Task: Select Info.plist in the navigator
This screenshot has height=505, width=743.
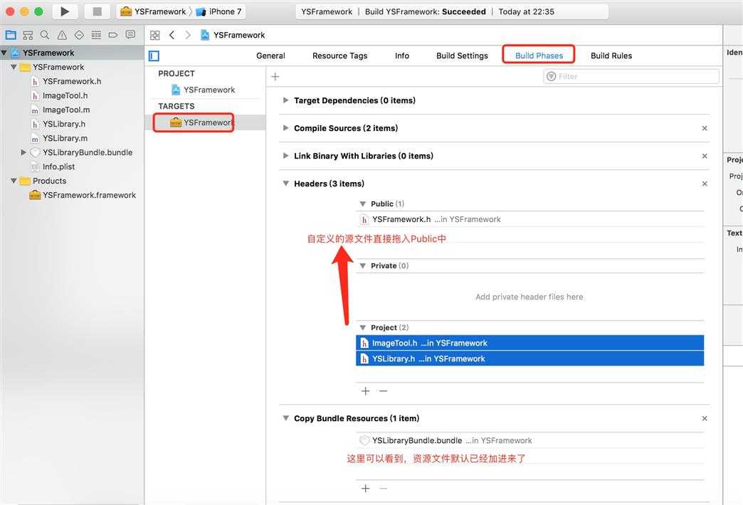Action: tap(58, 166)
